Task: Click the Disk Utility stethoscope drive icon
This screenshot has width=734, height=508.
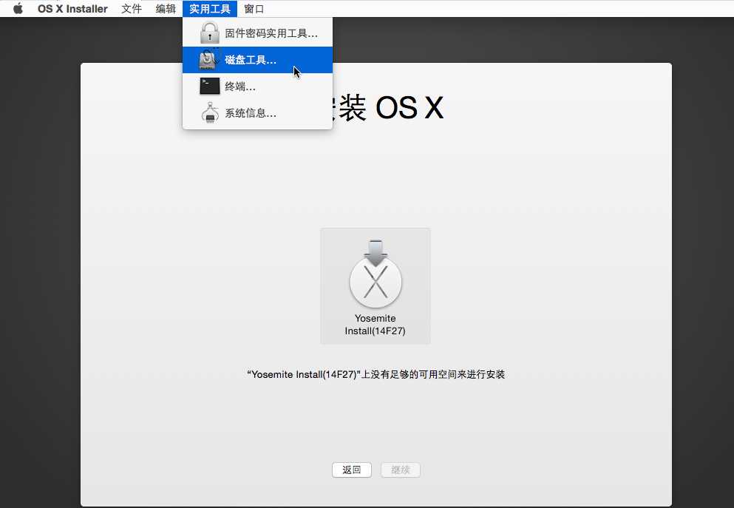Action: 209,59
